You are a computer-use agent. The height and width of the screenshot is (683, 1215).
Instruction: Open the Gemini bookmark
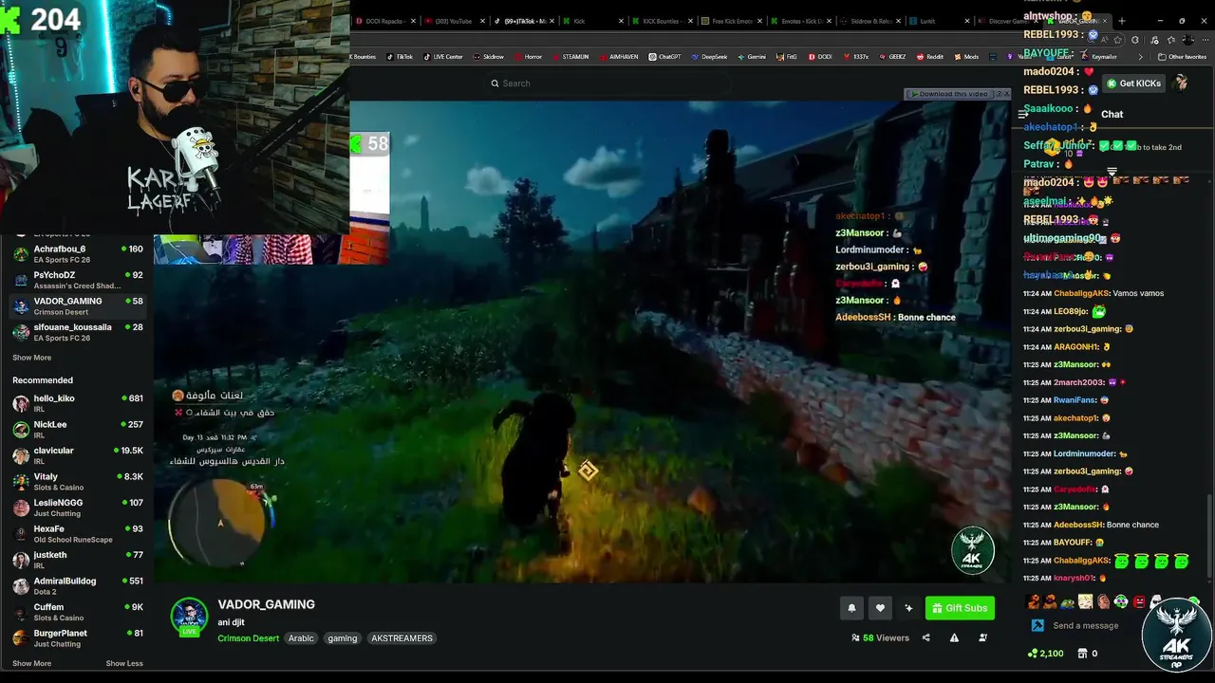click(x=751, y=57)
